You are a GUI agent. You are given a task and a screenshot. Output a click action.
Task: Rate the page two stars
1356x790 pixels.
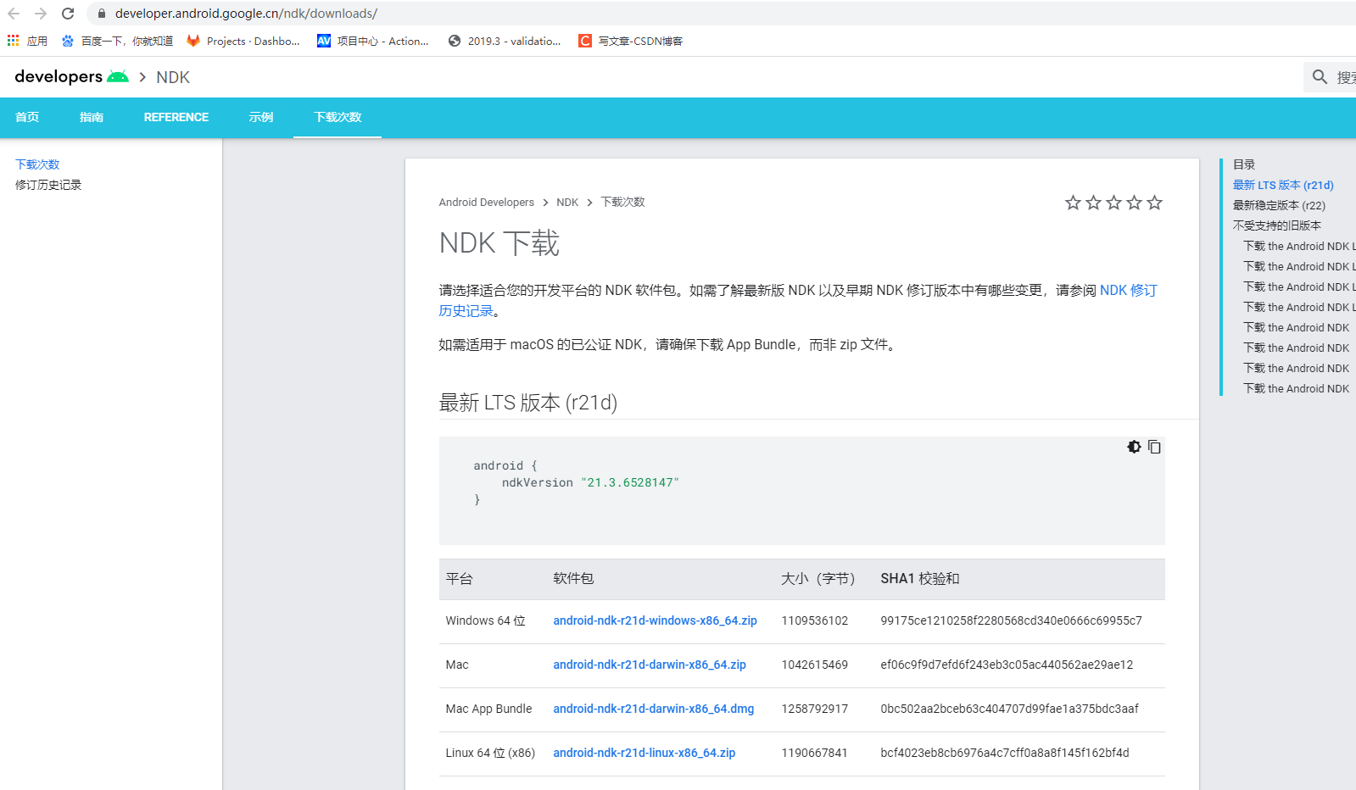[1093, 203]
